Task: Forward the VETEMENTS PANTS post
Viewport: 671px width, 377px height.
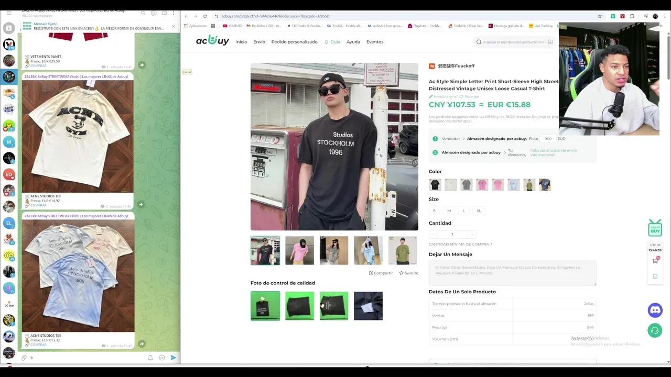Action: [x=142, y=65]
